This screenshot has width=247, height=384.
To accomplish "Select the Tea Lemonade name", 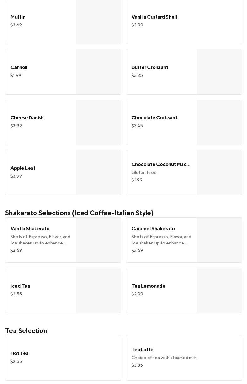I will 148,286.
